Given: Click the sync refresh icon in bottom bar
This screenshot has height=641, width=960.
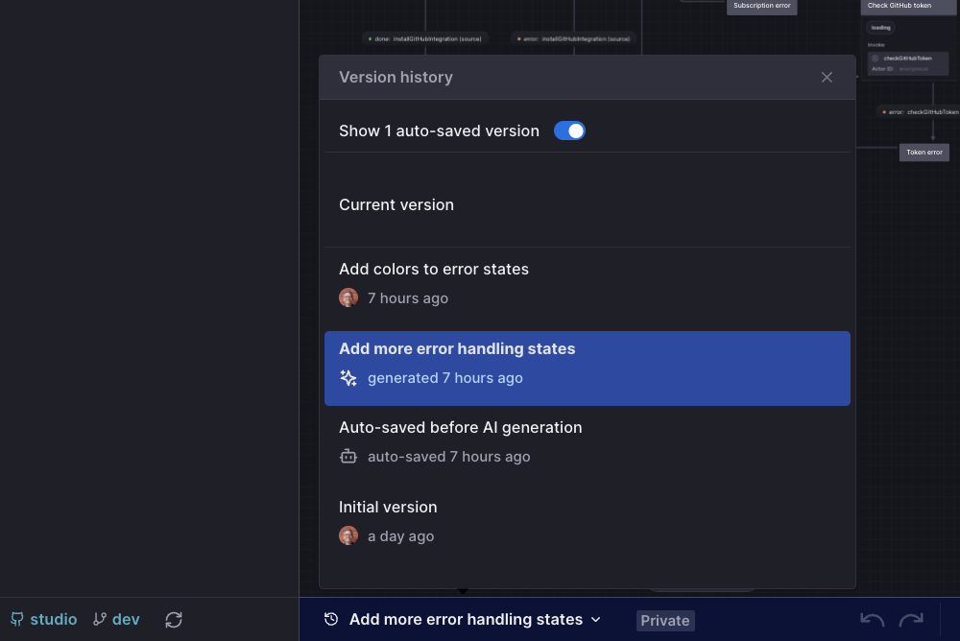Looking at the screenshot, I should pos(173,620).
